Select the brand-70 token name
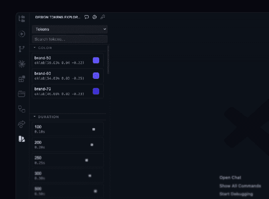Screen dimensions: 269x199 [x=43, y=89]
